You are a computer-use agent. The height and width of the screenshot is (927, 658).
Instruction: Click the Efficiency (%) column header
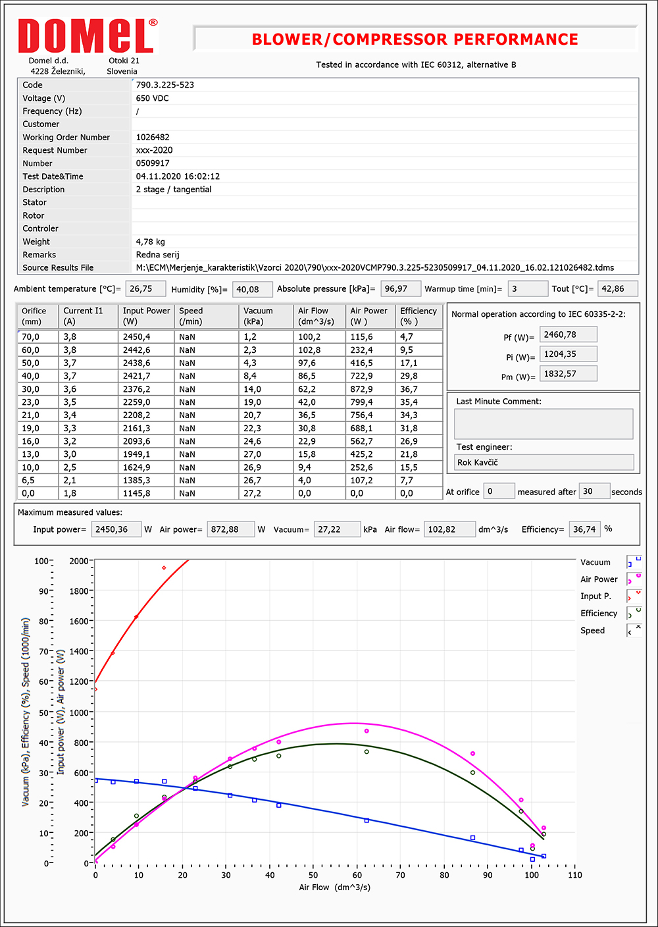(x=418, y=316)
